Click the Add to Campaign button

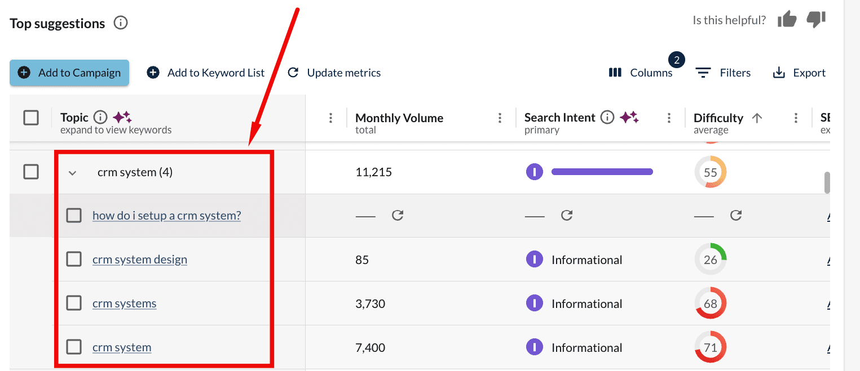pos(69,73)
